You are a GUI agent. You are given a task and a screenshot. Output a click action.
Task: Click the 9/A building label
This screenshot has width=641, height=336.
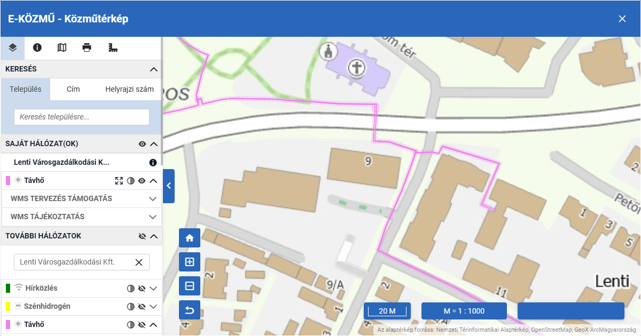pos(334,286)
